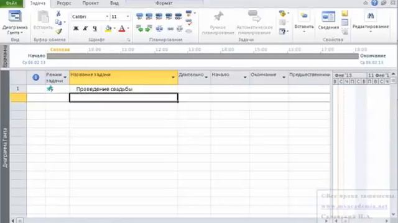Click the yellow Task Notes icon

click(345, 14)
